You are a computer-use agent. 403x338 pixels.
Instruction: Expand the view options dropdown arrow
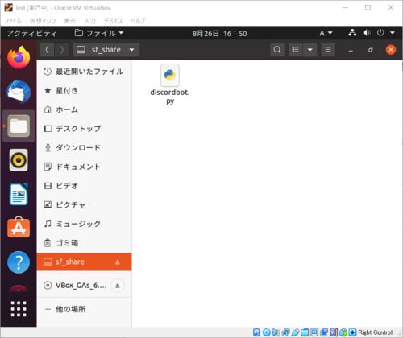click(310, 50)
